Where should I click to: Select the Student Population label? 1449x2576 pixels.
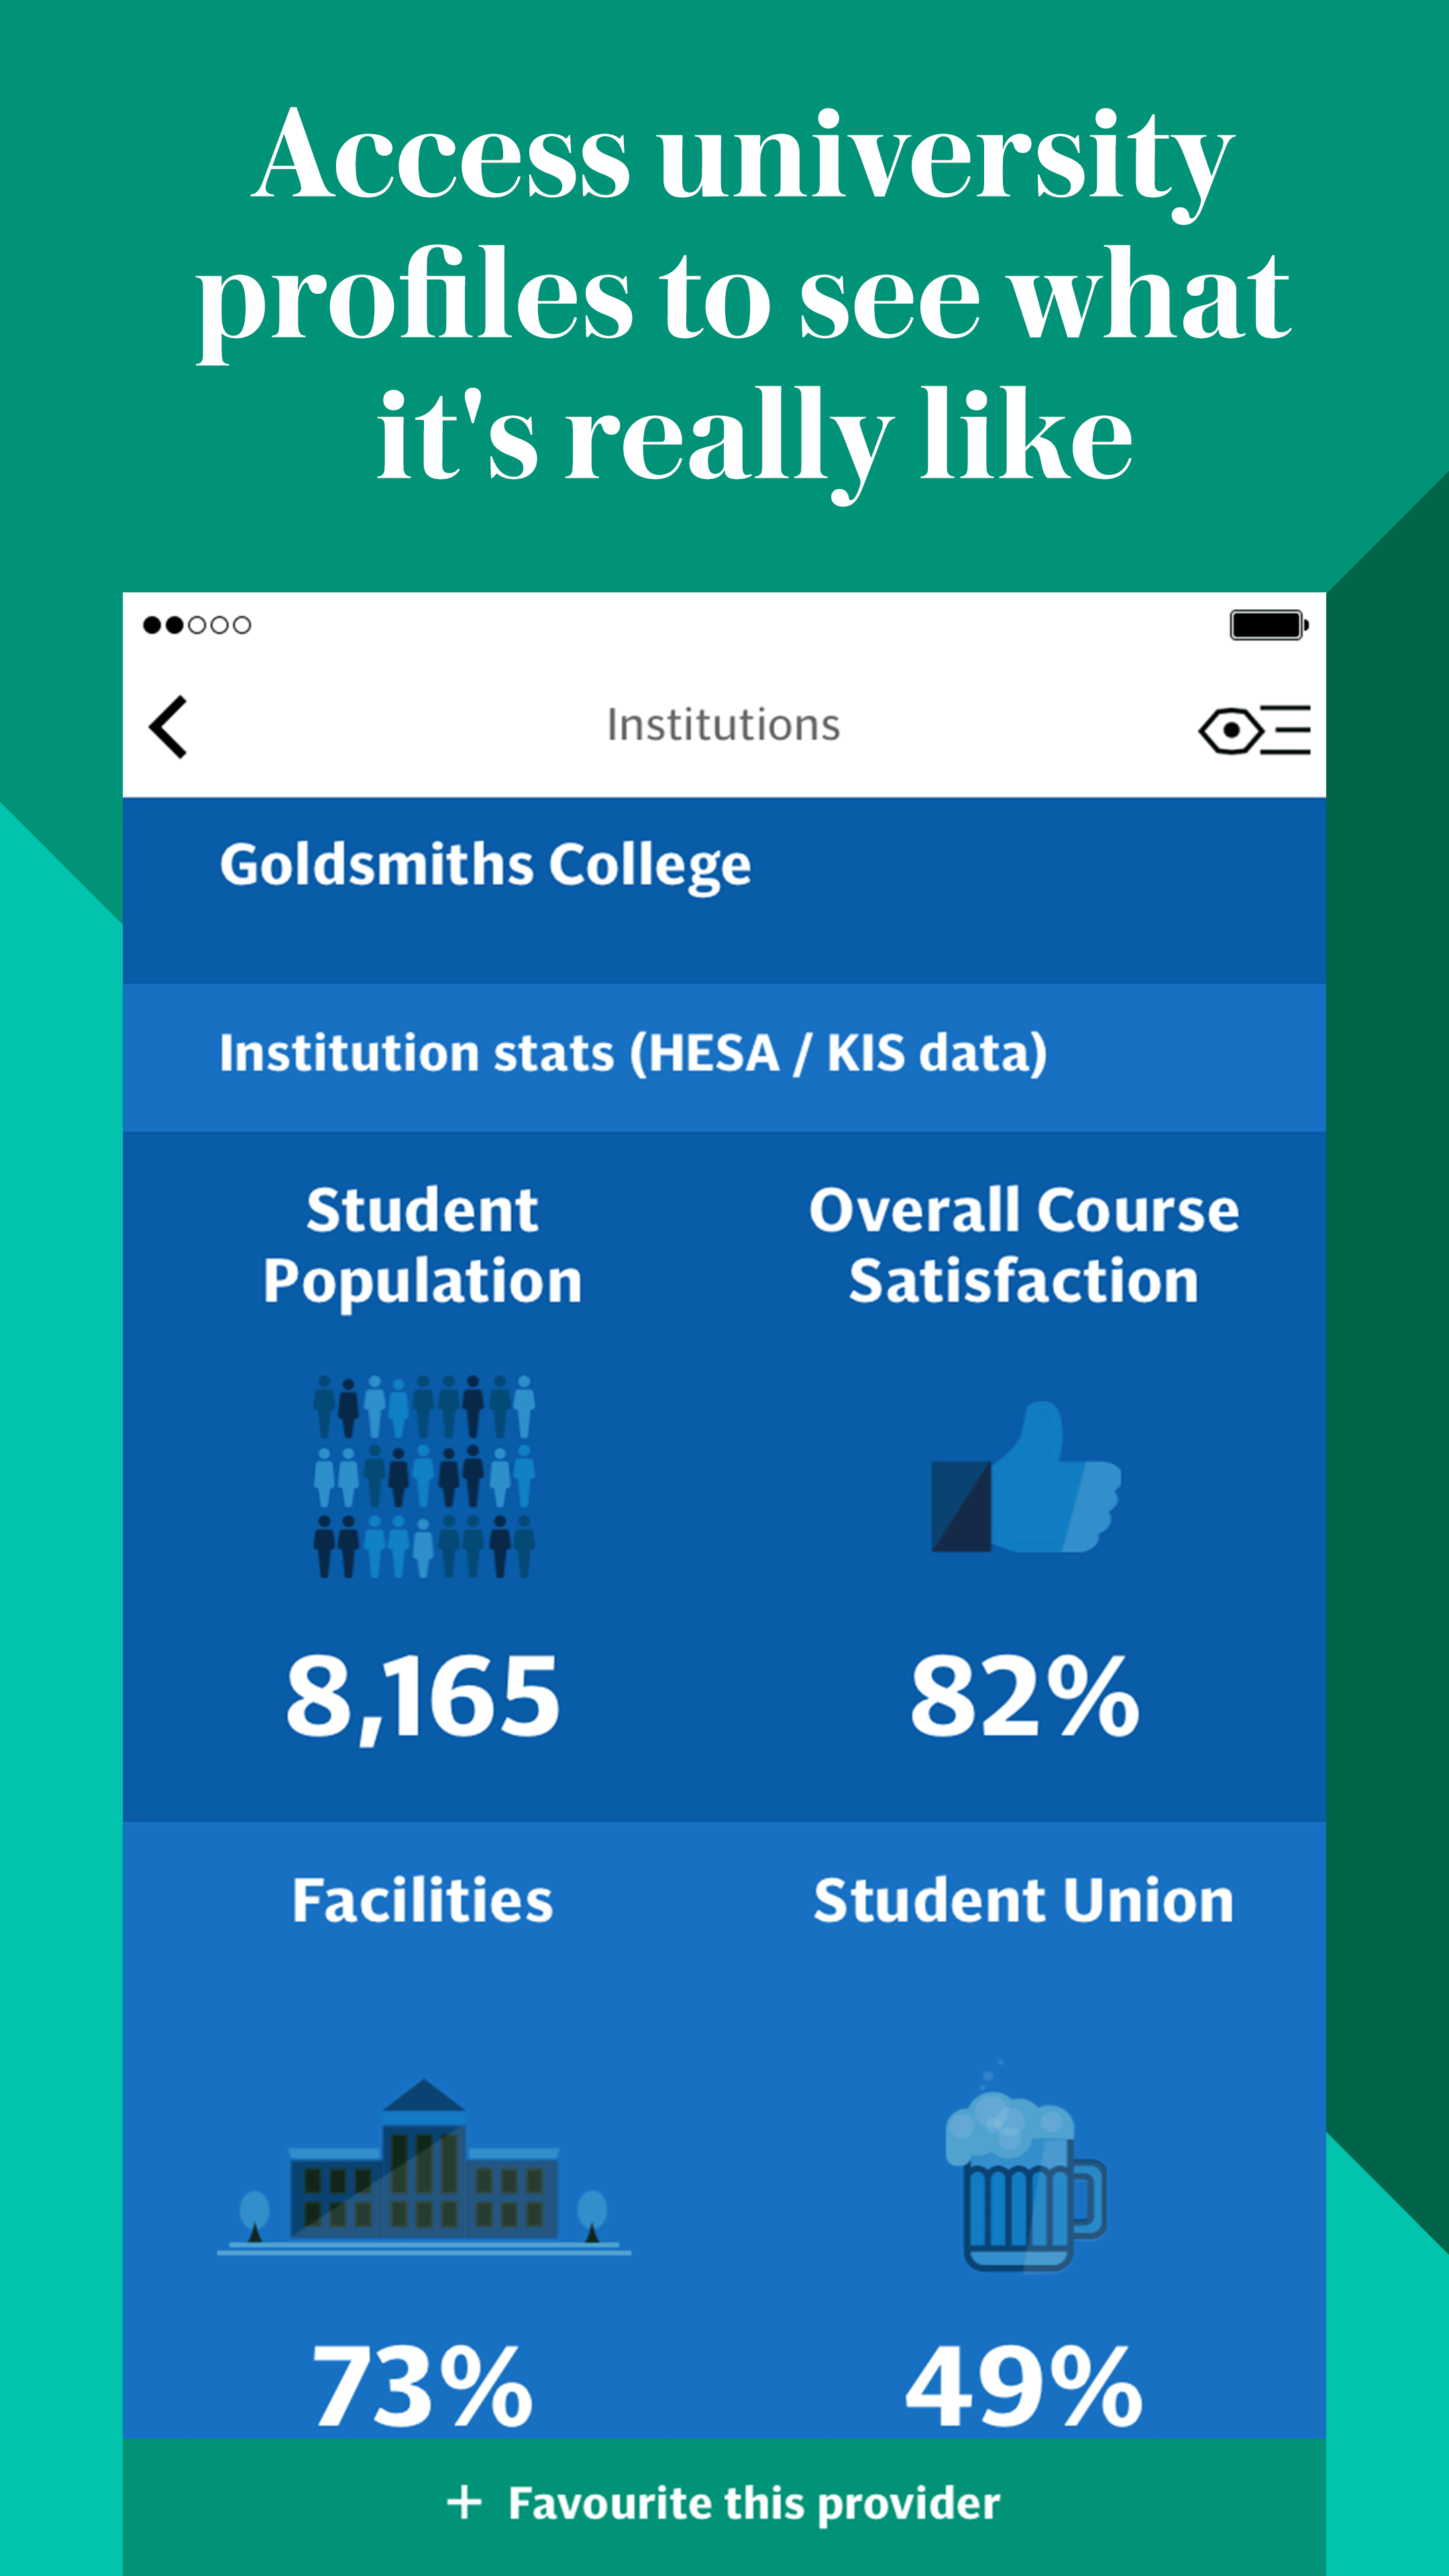point(423,1246)
